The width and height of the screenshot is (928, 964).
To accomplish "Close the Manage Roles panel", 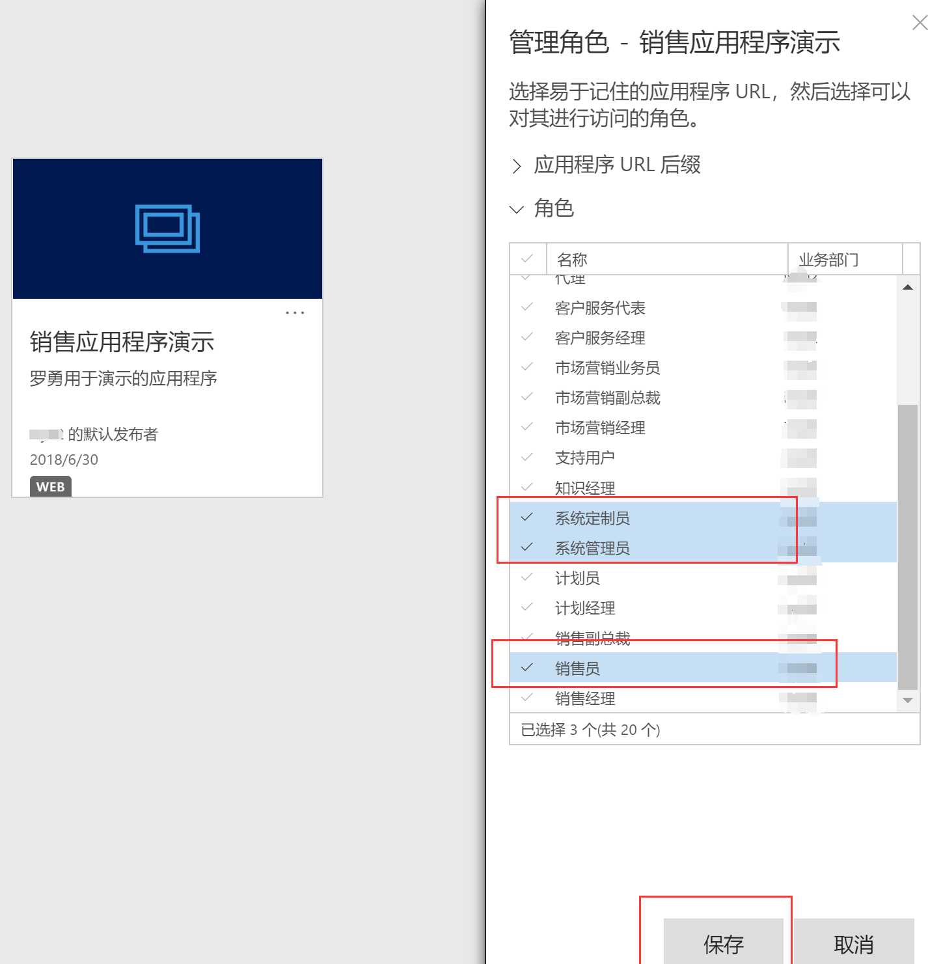I will tap(919, 23).
